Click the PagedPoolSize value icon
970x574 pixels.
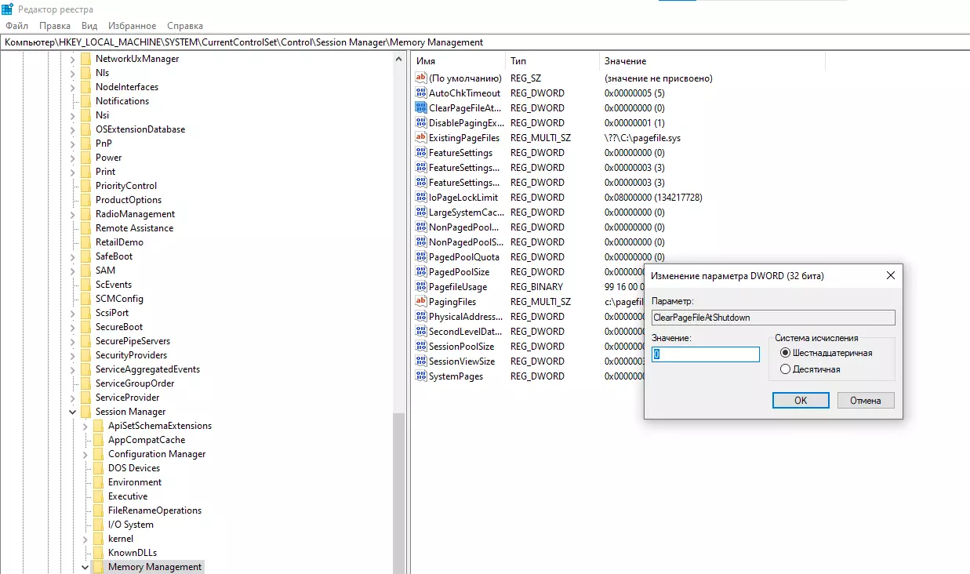(x=420, y=272)
